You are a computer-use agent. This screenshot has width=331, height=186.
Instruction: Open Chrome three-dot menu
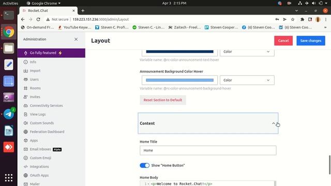click(x=326, y=20)
